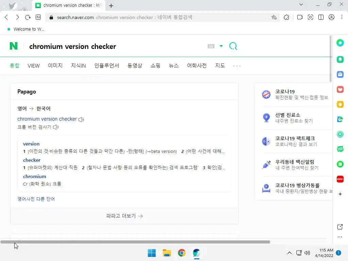Open the browser three-dot menu
348x261 pixels.
coord(342,17)
